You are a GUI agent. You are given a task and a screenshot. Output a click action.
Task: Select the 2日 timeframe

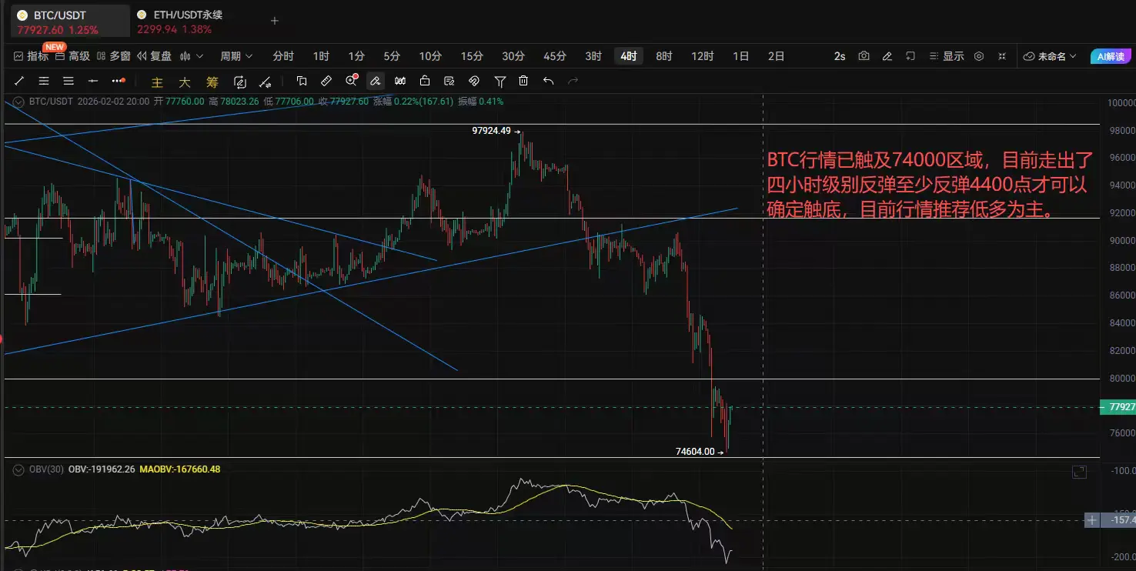(777, 56)
